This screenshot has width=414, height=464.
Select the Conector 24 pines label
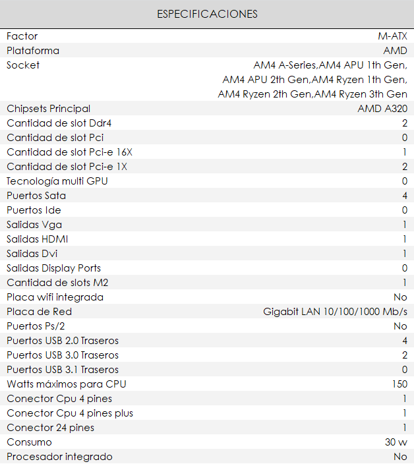(x=50, y=428)
